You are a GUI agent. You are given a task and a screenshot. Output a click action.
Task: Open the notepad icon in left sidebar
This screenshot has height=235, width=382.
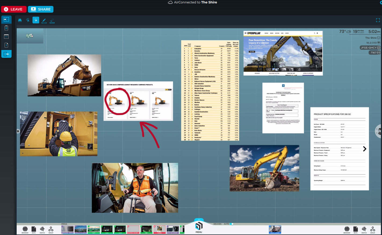pos(6,28)
